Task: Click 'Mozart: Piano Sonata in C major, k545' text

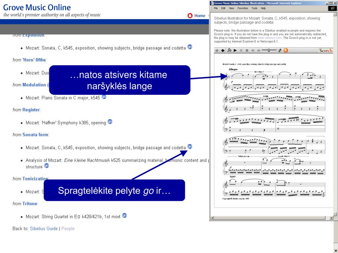Action: [63, 98]
